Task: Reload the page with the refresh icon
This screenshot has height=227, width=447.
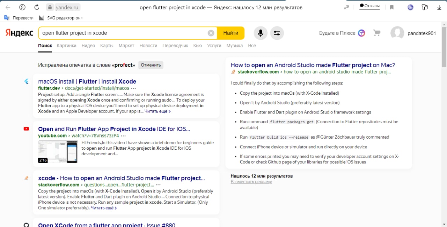Action: tap(37, 7)
